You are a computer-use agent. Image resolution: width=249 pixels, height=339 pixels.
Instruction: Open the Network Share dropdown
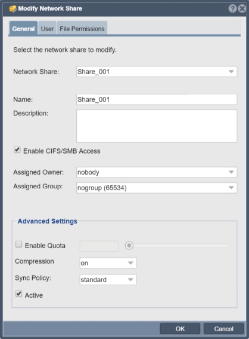157,72
